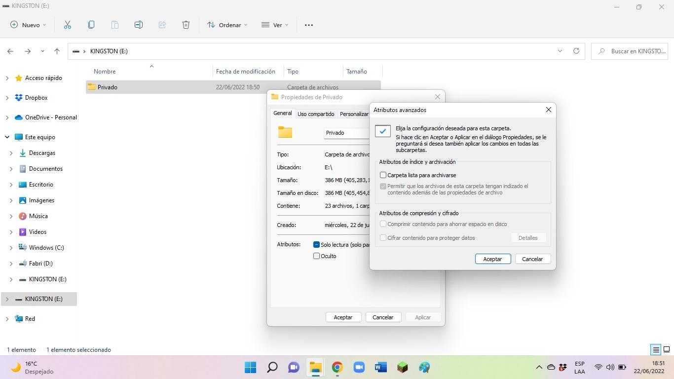674x379 pixels.
Task: Expand the Descargas tree item
Action: [11, 153]
